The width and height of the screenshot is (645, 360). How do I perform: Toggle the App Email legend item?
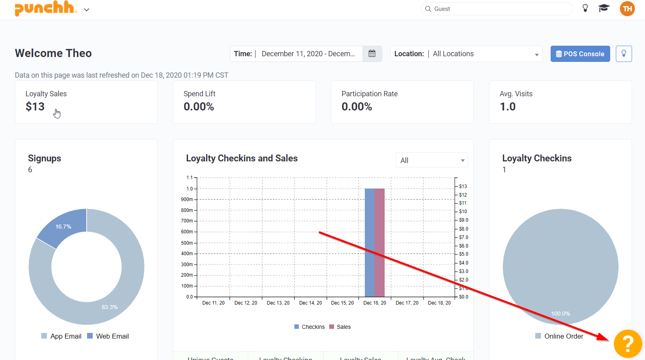62,336
